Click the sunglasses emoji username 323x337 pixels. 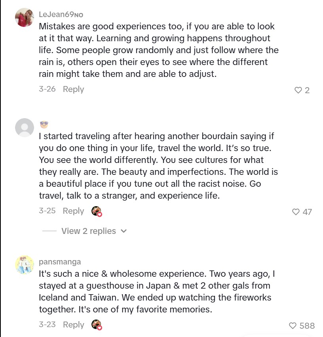pos(44,125)
